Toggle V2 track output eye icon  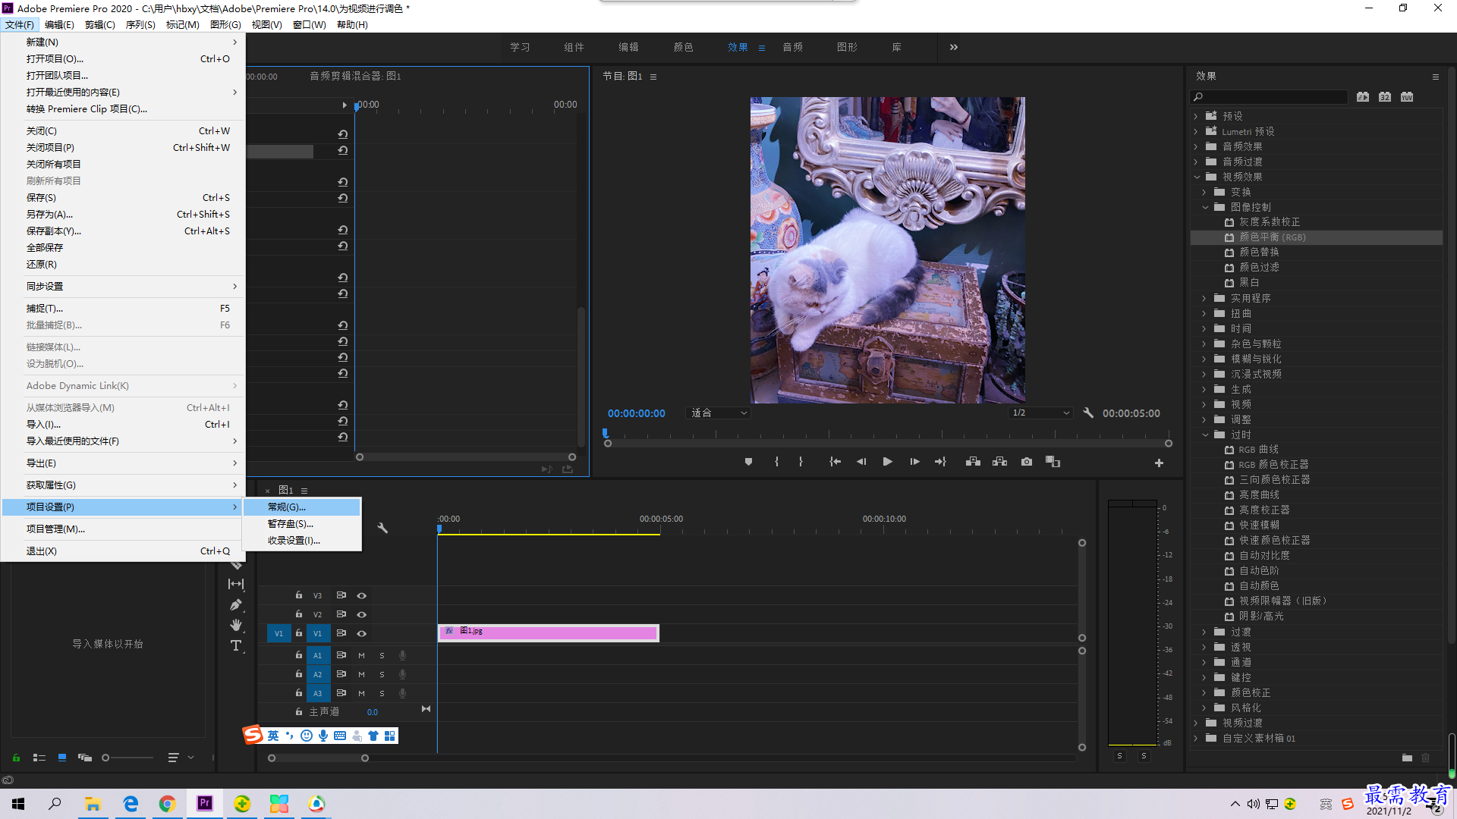(x=362, y=614)
